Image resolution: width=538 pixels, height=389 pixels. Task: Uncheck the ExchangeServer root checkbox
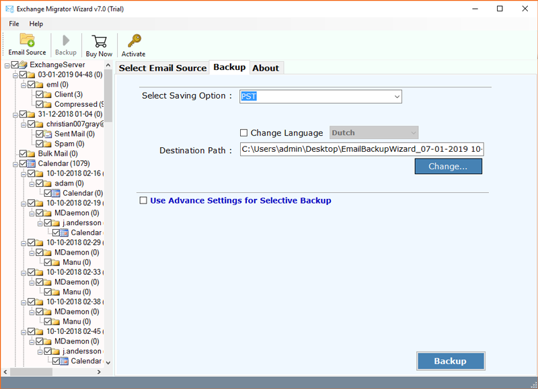pos(15,64)
